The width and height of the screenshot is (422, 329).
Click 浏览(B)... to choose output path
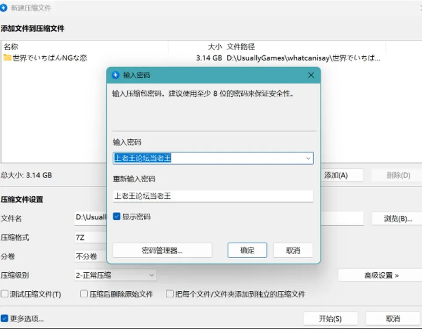397,219
